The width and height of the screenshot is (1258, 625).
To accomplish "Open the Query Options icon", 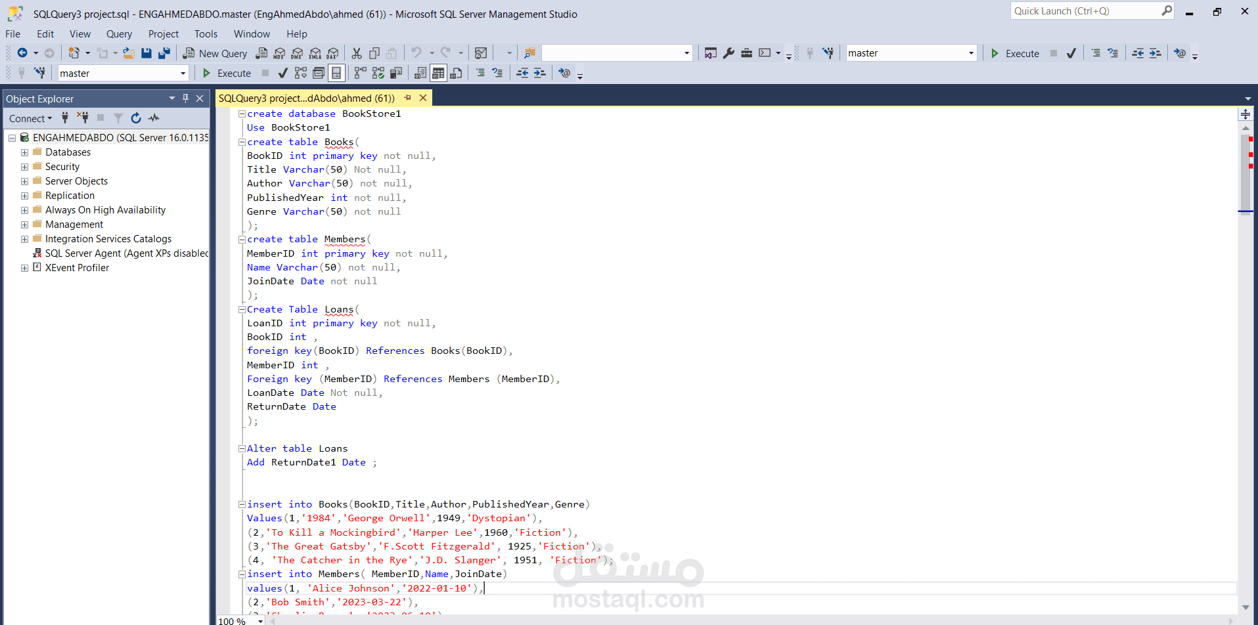I will [319, 73].
